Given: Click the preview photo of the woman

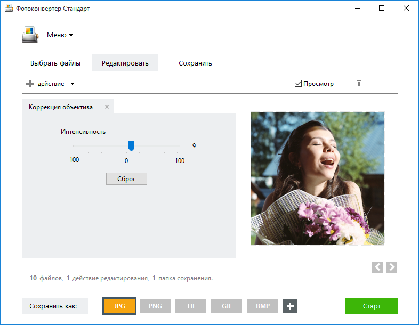Looking at the screenshot, I should [318, 178].
